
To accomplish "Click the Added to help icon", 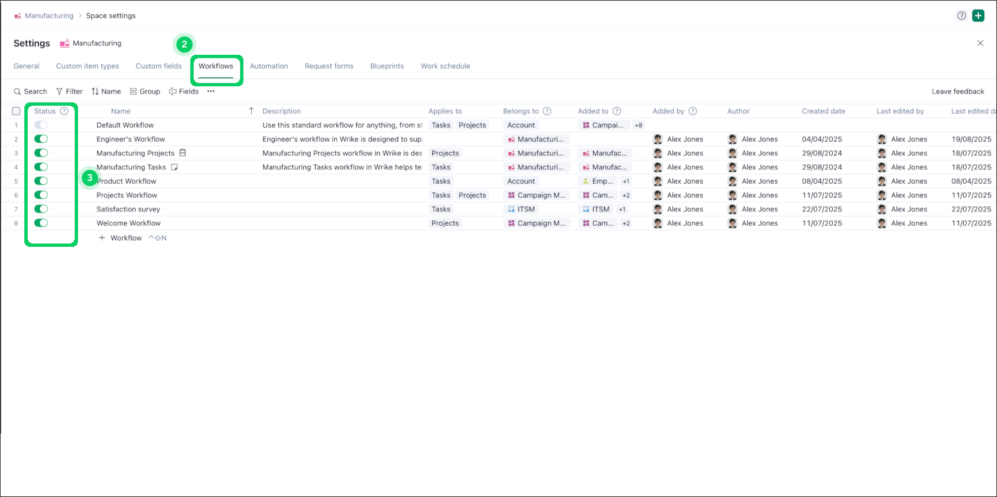I will point(617,111).
